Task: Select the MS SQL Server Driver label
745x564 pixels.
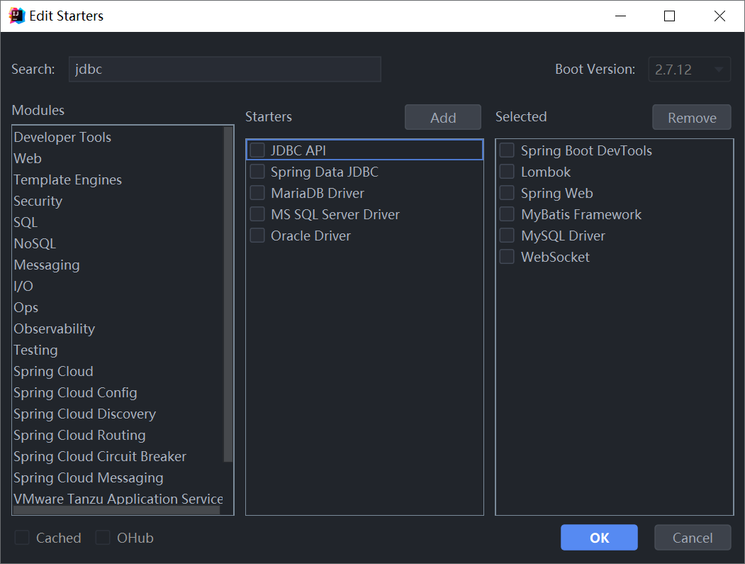Action: tap(335, 214)
